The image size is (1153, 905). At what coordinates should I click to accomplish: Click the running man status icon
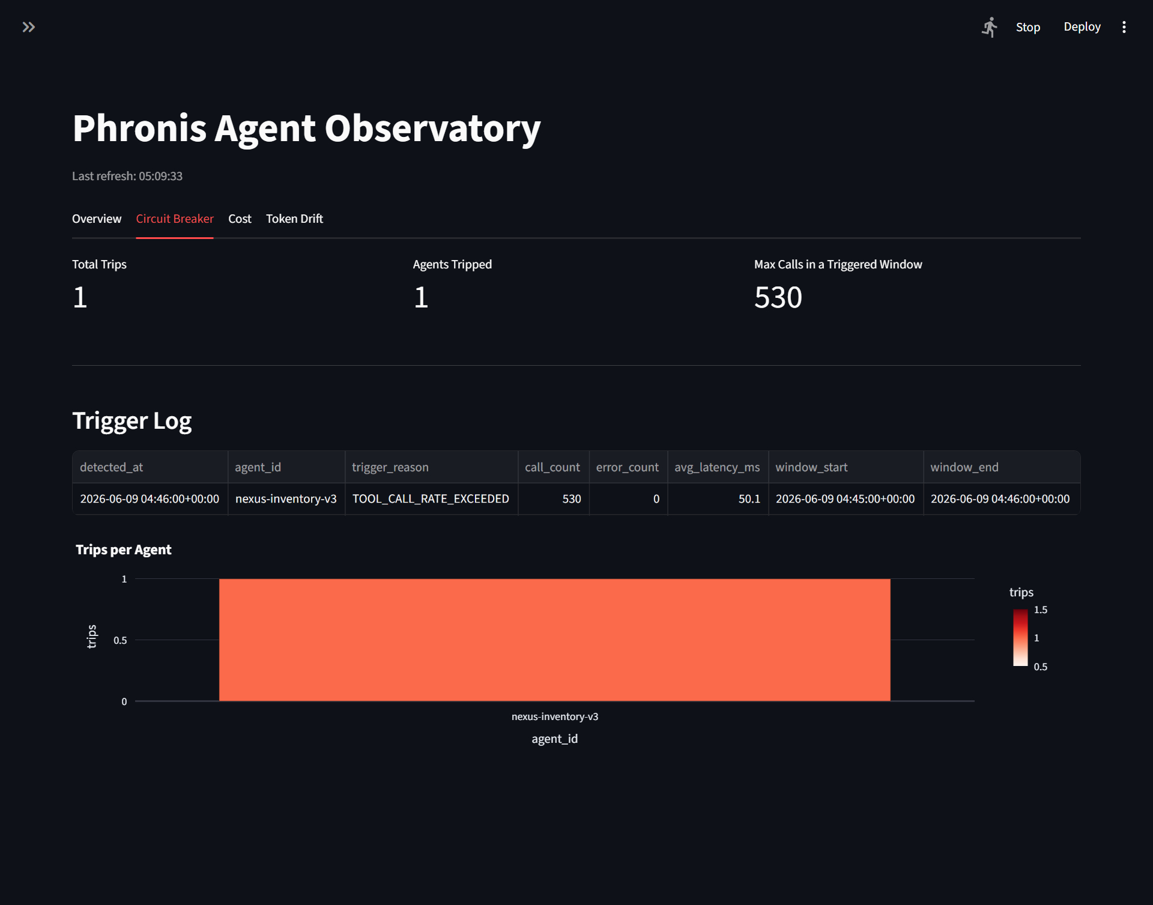[x=990, y=27]
